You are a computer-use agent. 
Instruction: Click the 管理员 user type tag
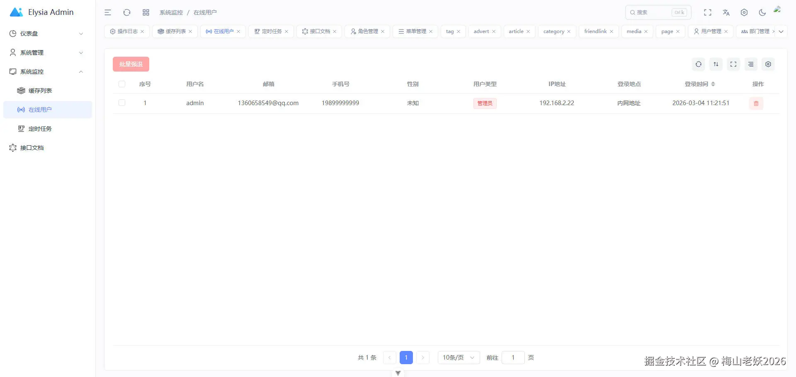[485, 103]
